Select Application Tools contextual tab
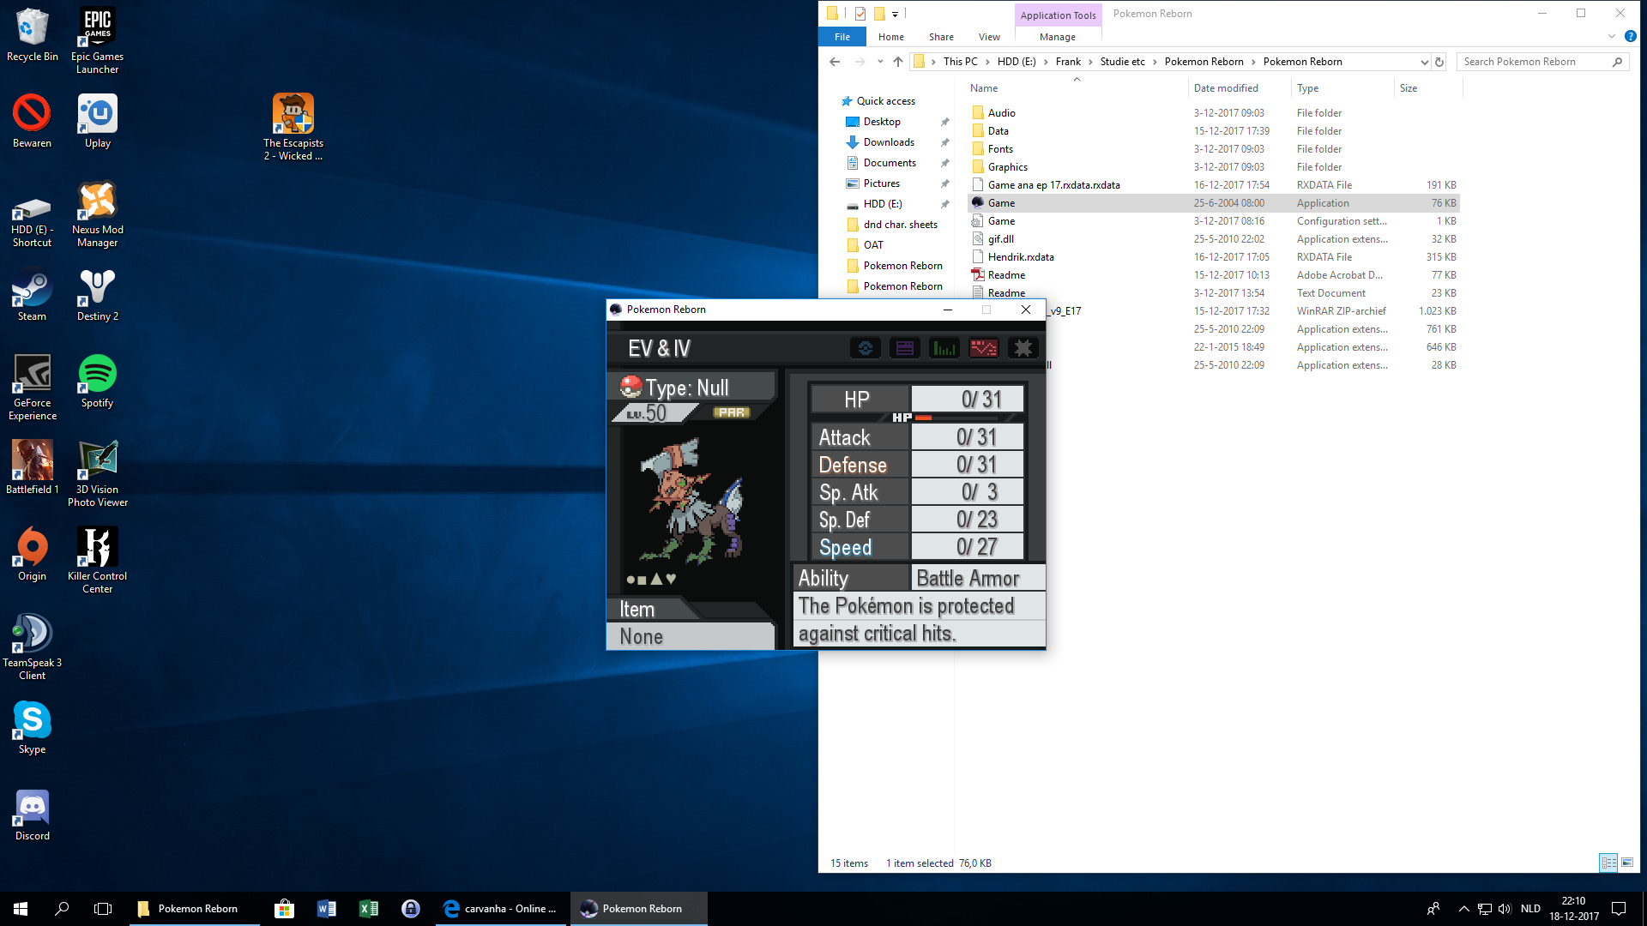 1058,15
